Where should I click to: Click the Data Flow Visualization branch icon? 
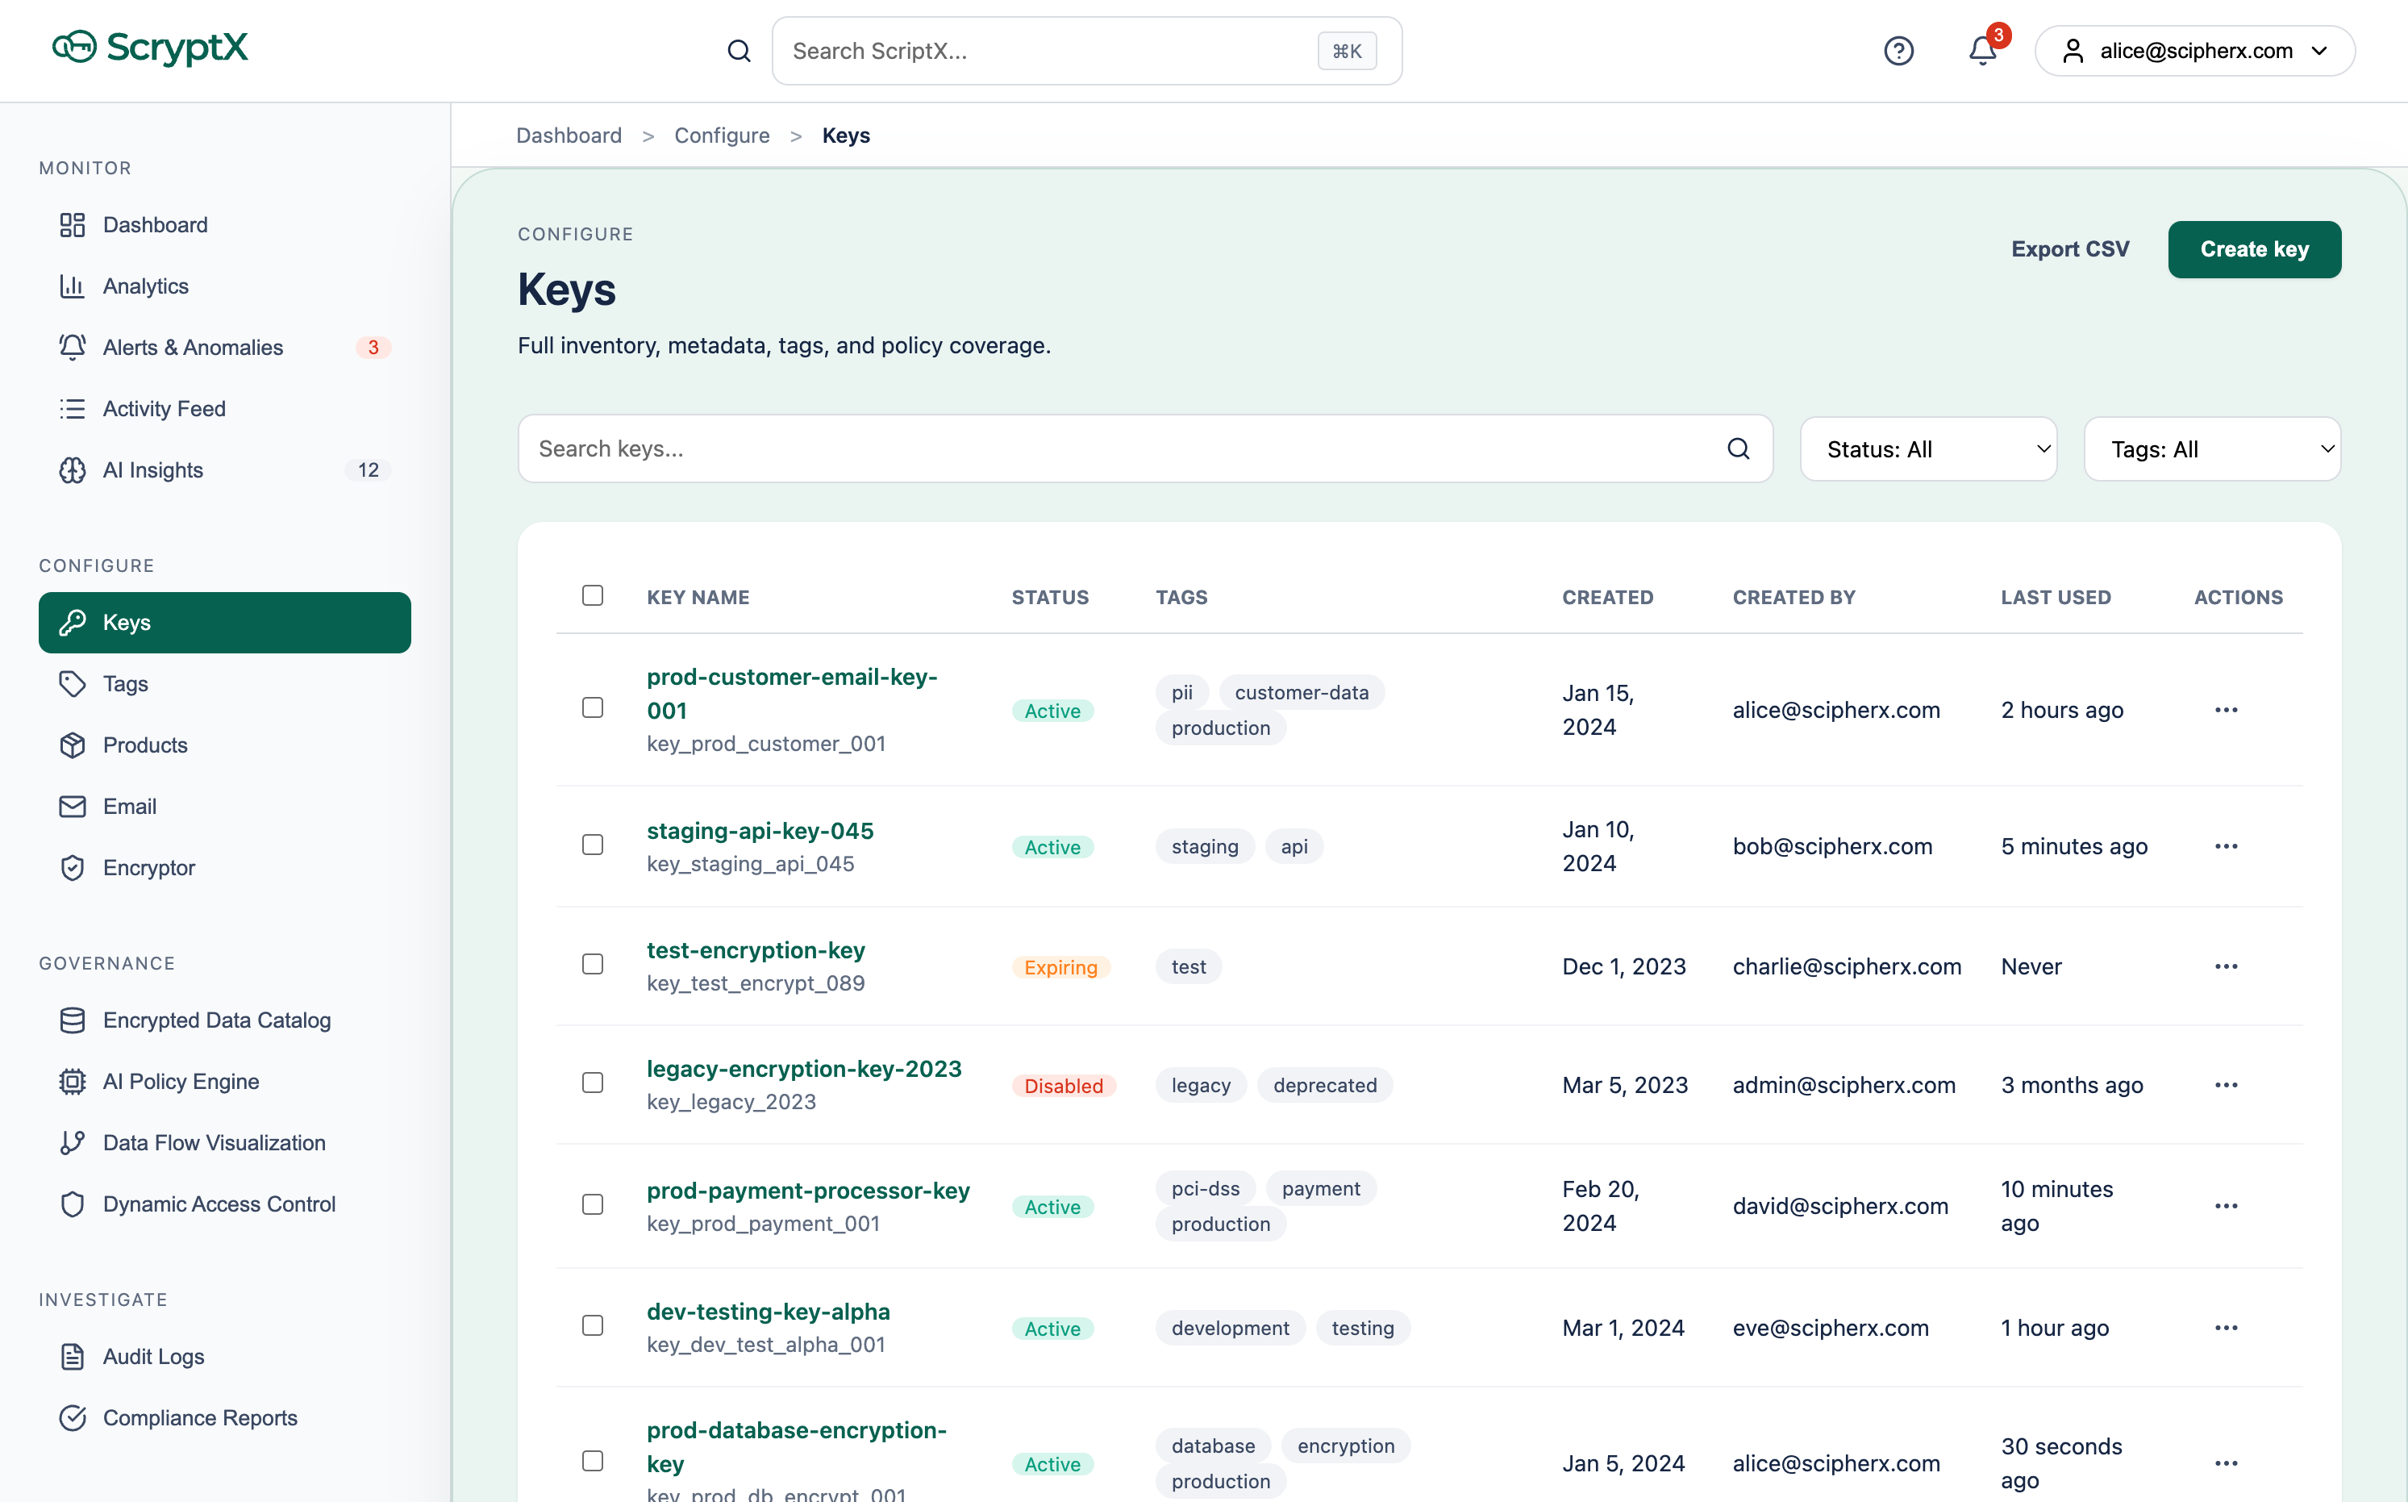coord(73,1142)
